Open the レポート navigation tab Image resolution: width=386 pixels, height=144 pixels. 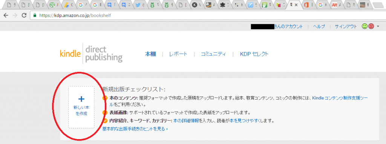178,54
